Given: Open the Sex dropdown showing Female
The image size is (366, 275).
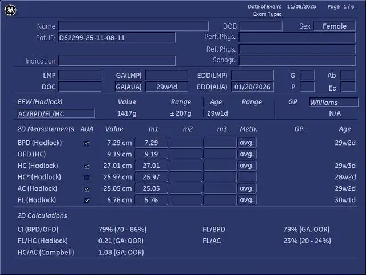Looking at the screenshot, I should click(x=335, y=26).
